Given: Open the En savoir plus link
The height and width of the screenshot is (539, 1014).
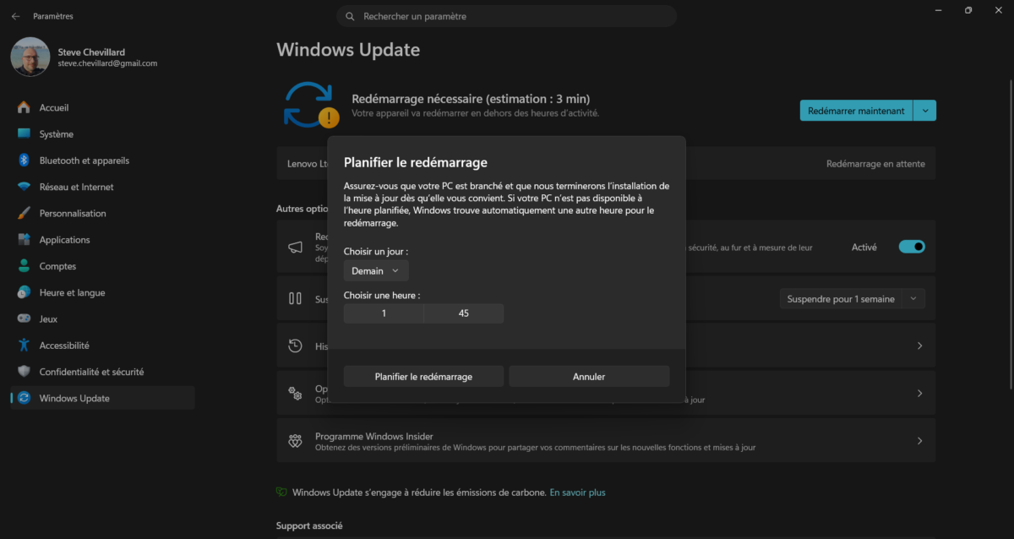Looking at the screenshot, I should point(577,493).
